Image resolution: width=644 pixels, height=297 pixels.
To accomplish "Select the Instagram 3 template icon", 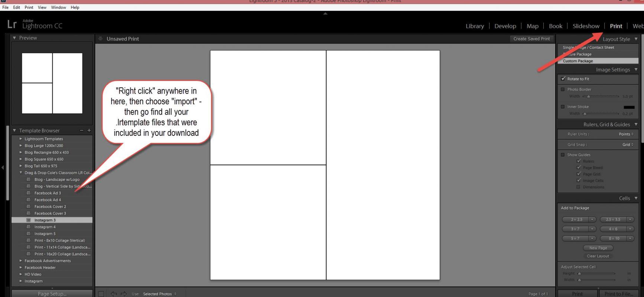I will [28, 220].
